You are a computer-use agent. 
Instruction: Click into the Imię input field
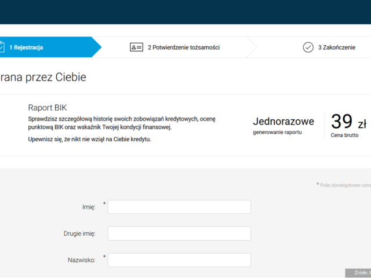pyautogui.click(x=179, y=207)
